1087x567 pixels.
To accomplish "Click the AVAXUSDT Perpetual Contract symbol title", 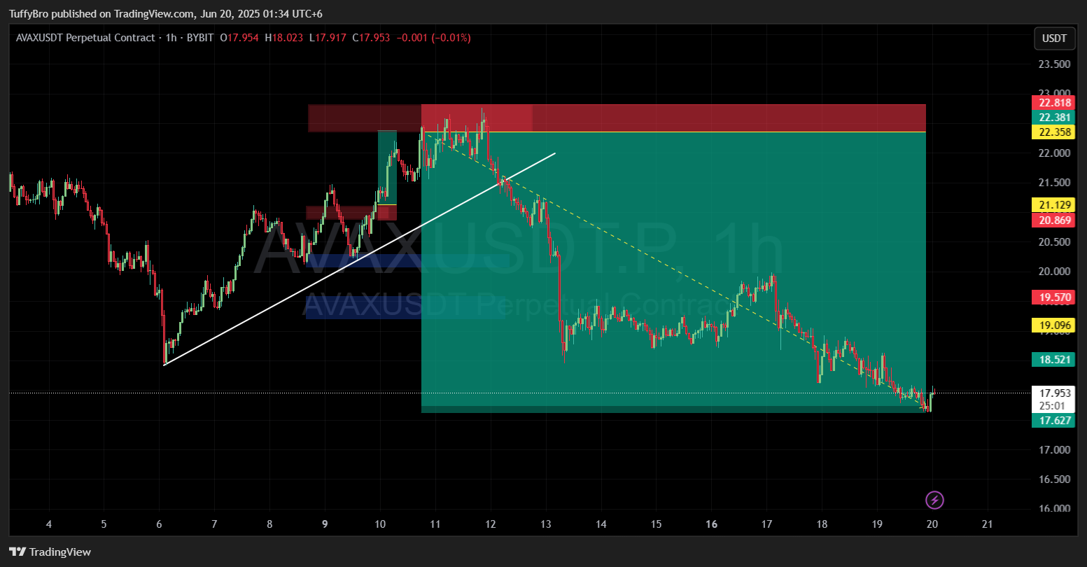I will tap(85, 38).
